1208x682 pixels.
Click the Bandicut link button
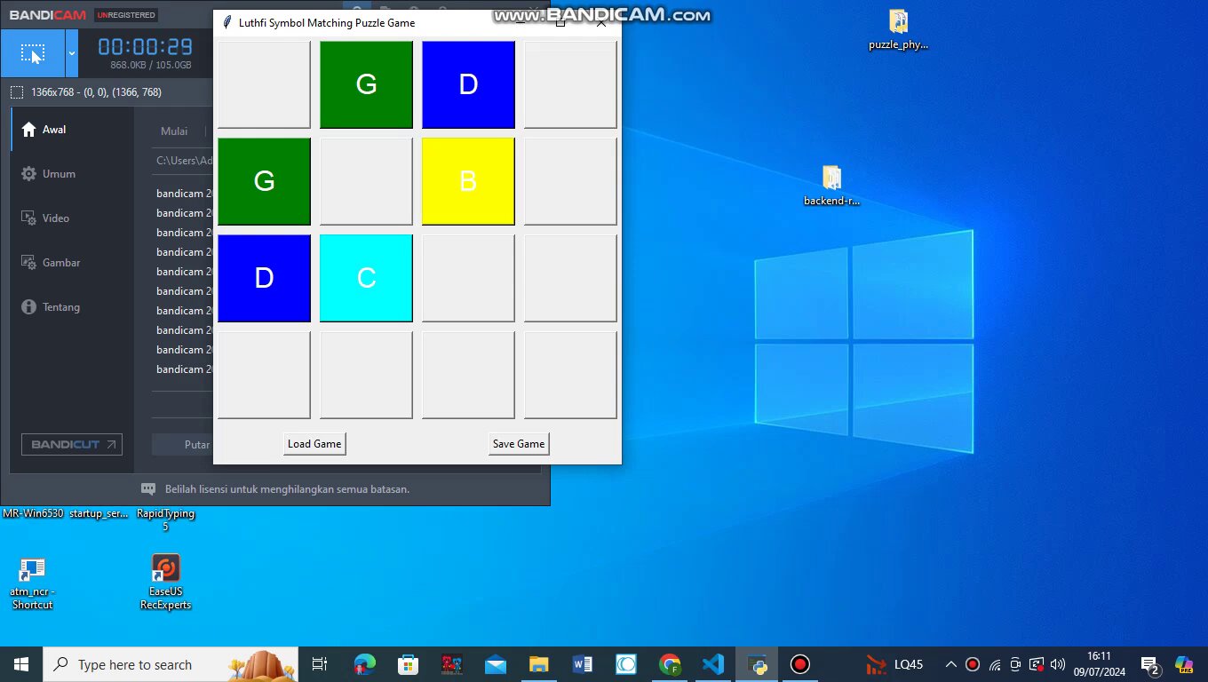tap(72, 444)
